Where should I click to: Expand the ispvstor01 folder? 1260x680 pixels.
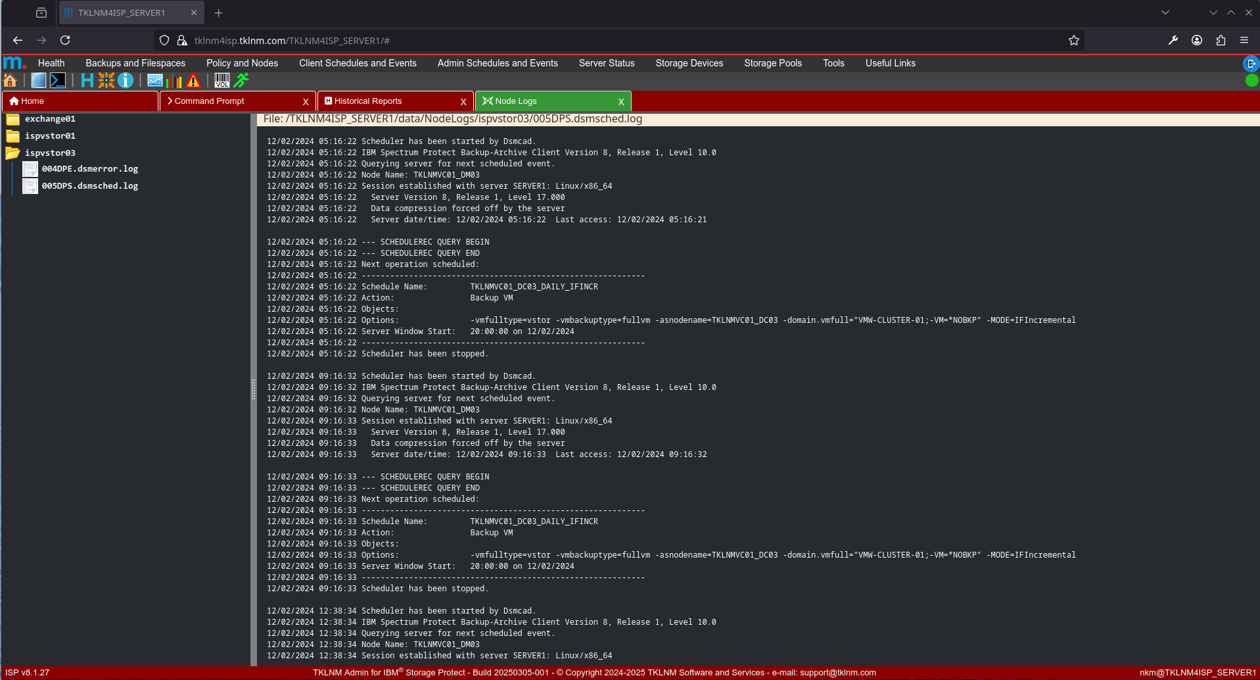(x=12, y=136)
